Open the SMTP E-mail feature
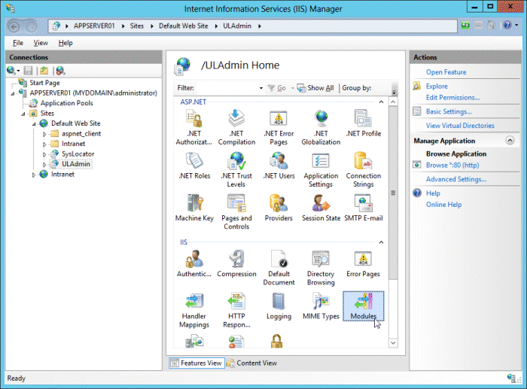Viewport: 527px width, 389px height. 364,208
